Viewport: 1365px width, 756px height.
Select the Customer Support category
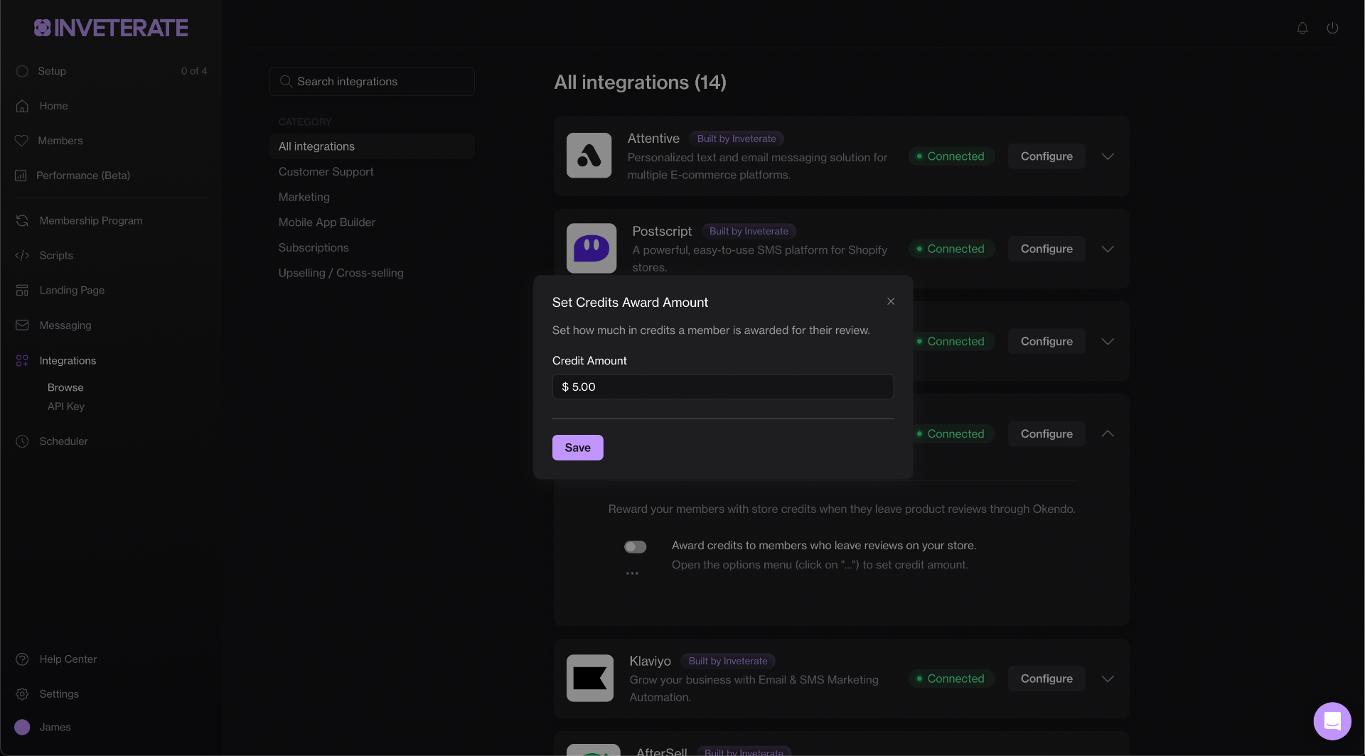click(326, 172)
